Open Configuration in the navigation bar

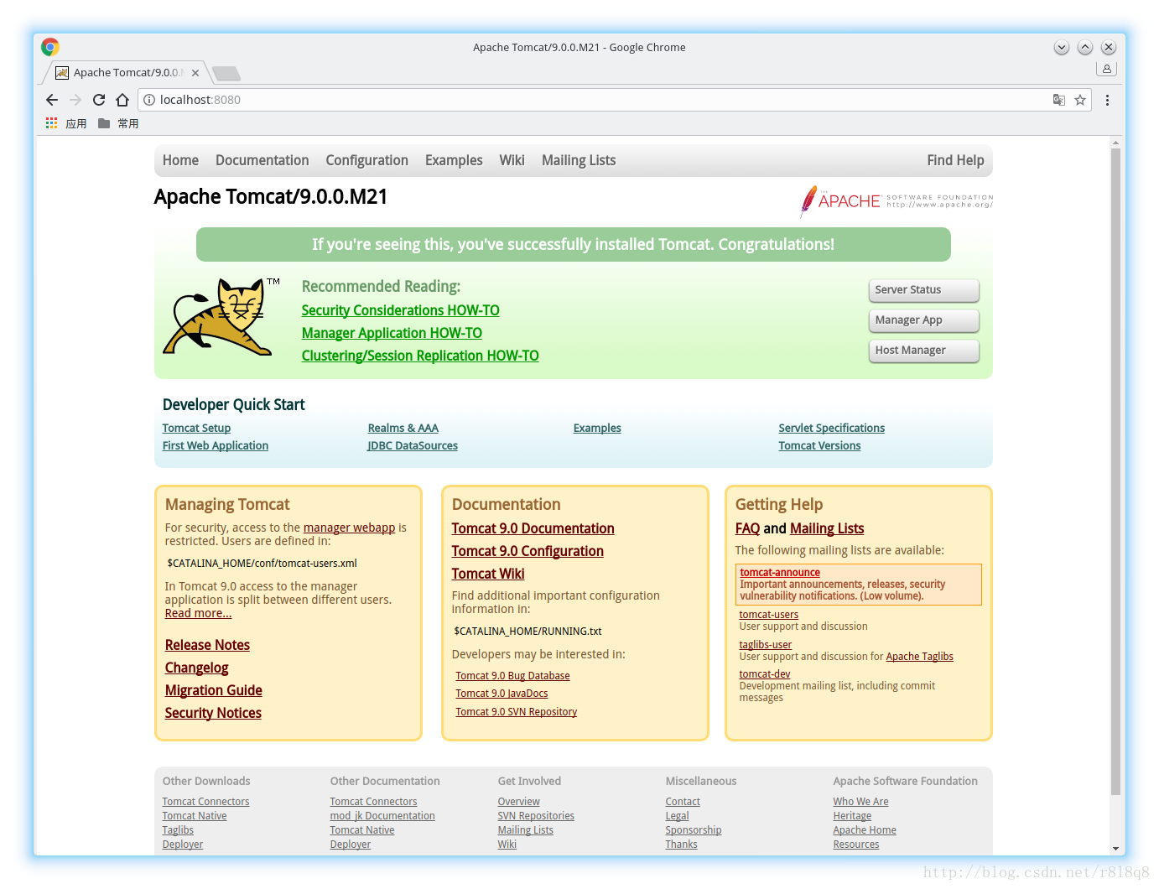[366, 160]
